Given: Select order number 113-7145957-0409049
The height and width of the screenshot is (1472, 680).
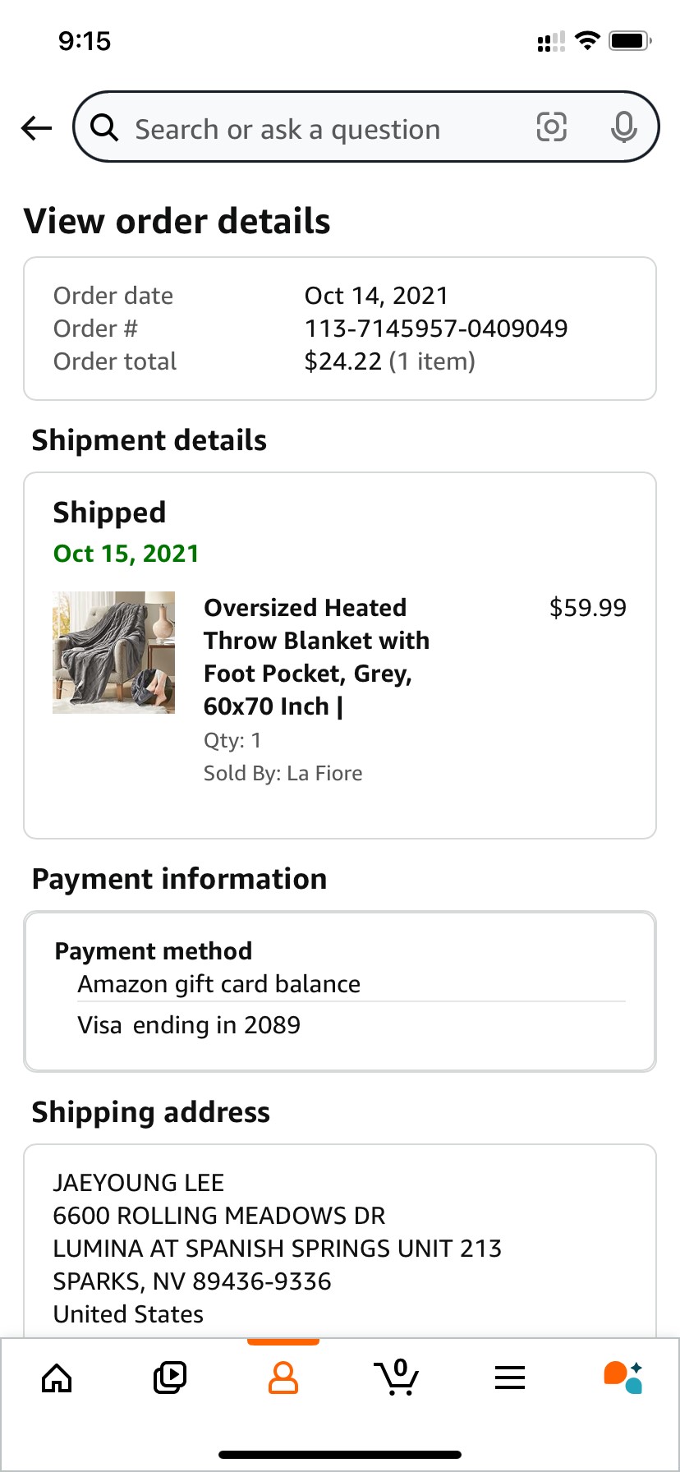Looking at the screenshot, I should pyautogui.click(x=436, y=329).
